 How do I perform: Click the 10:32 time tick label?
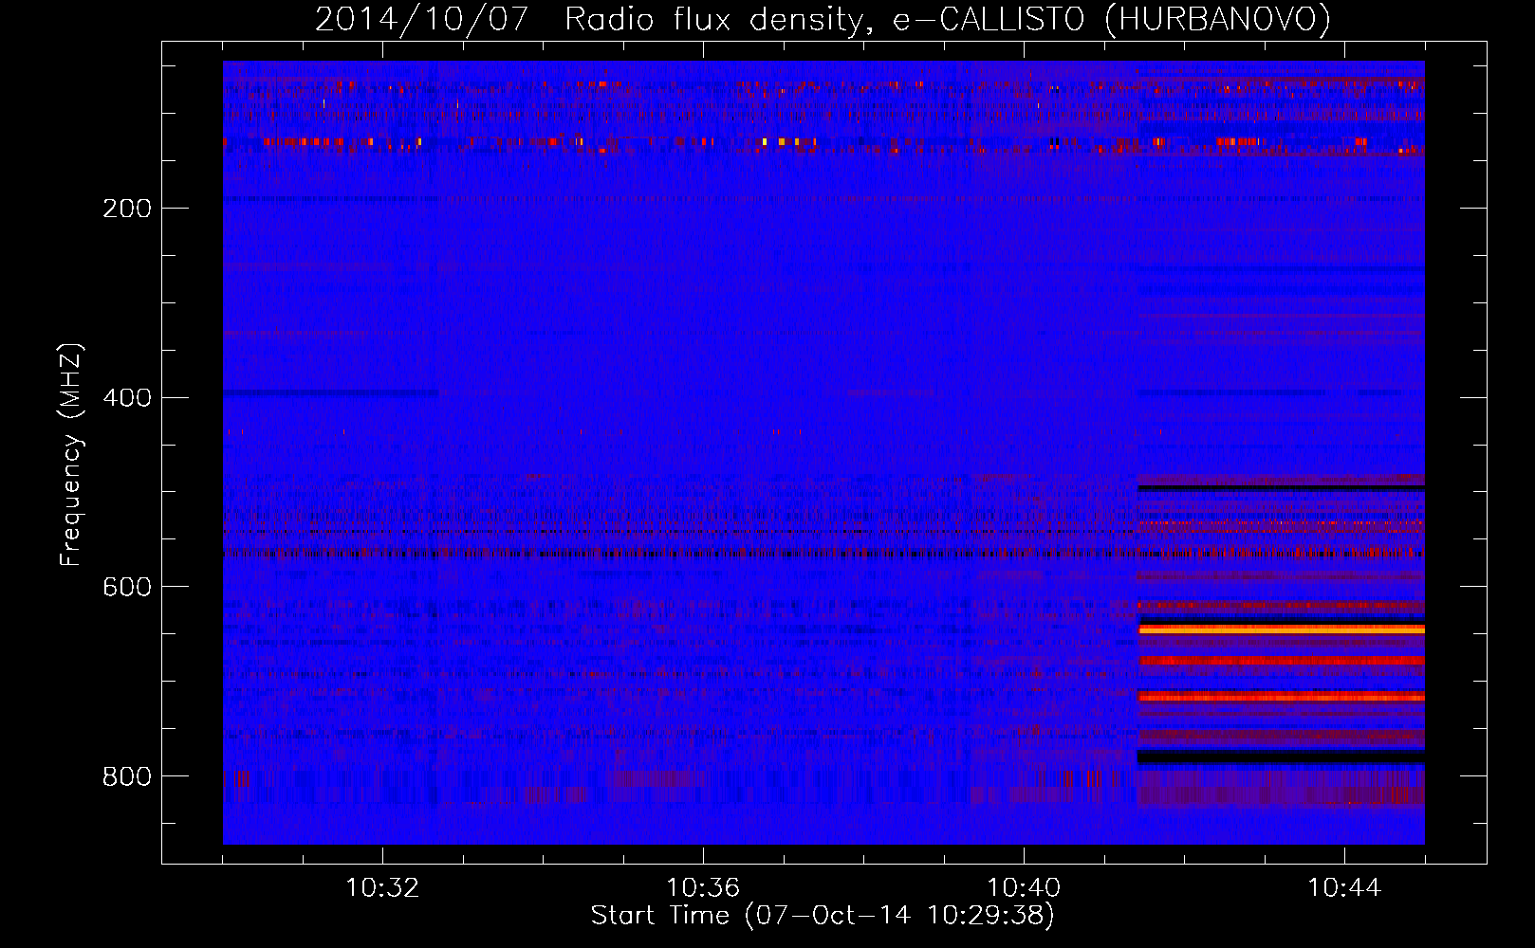tap(382, 888)
